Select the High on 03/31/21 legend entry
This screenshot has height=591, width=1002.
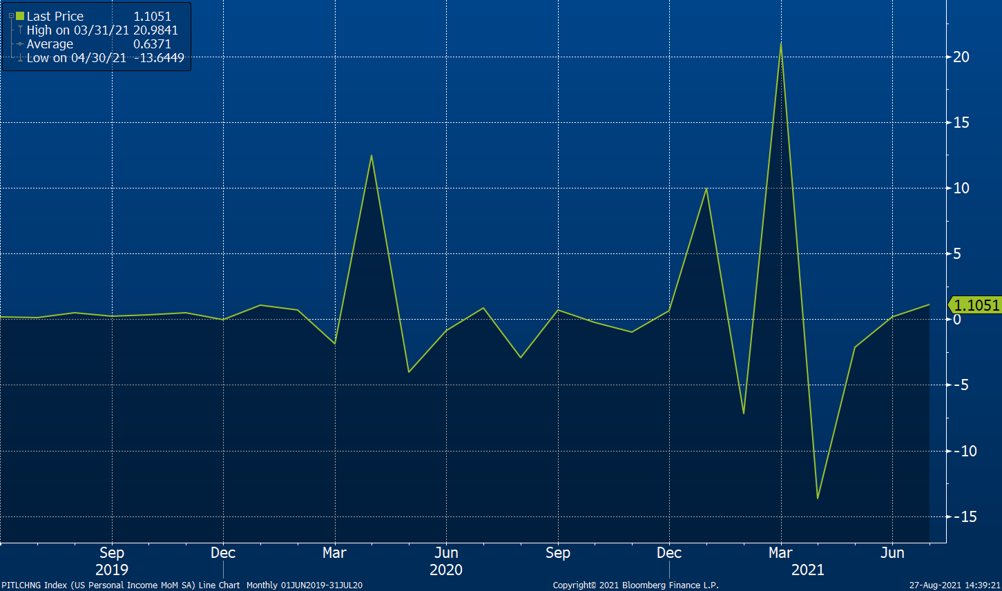pos(77,30)
